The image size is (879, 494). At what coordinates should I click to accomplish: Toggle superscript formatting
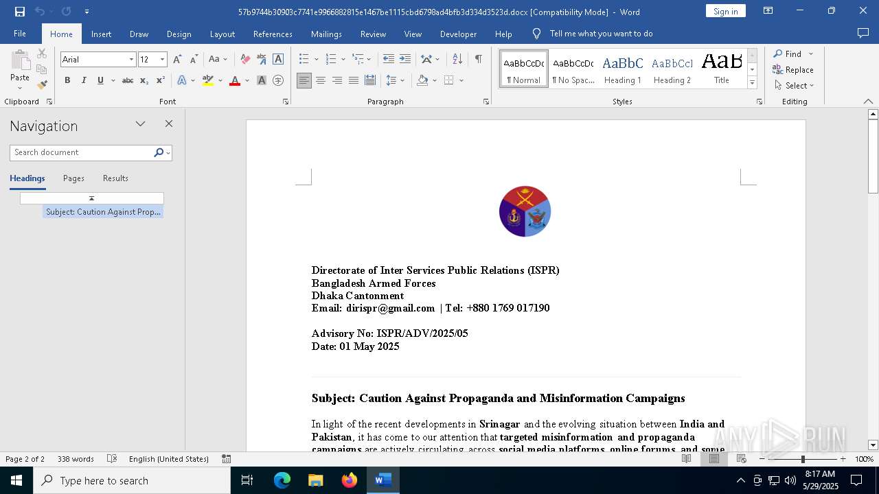[161, 80]
